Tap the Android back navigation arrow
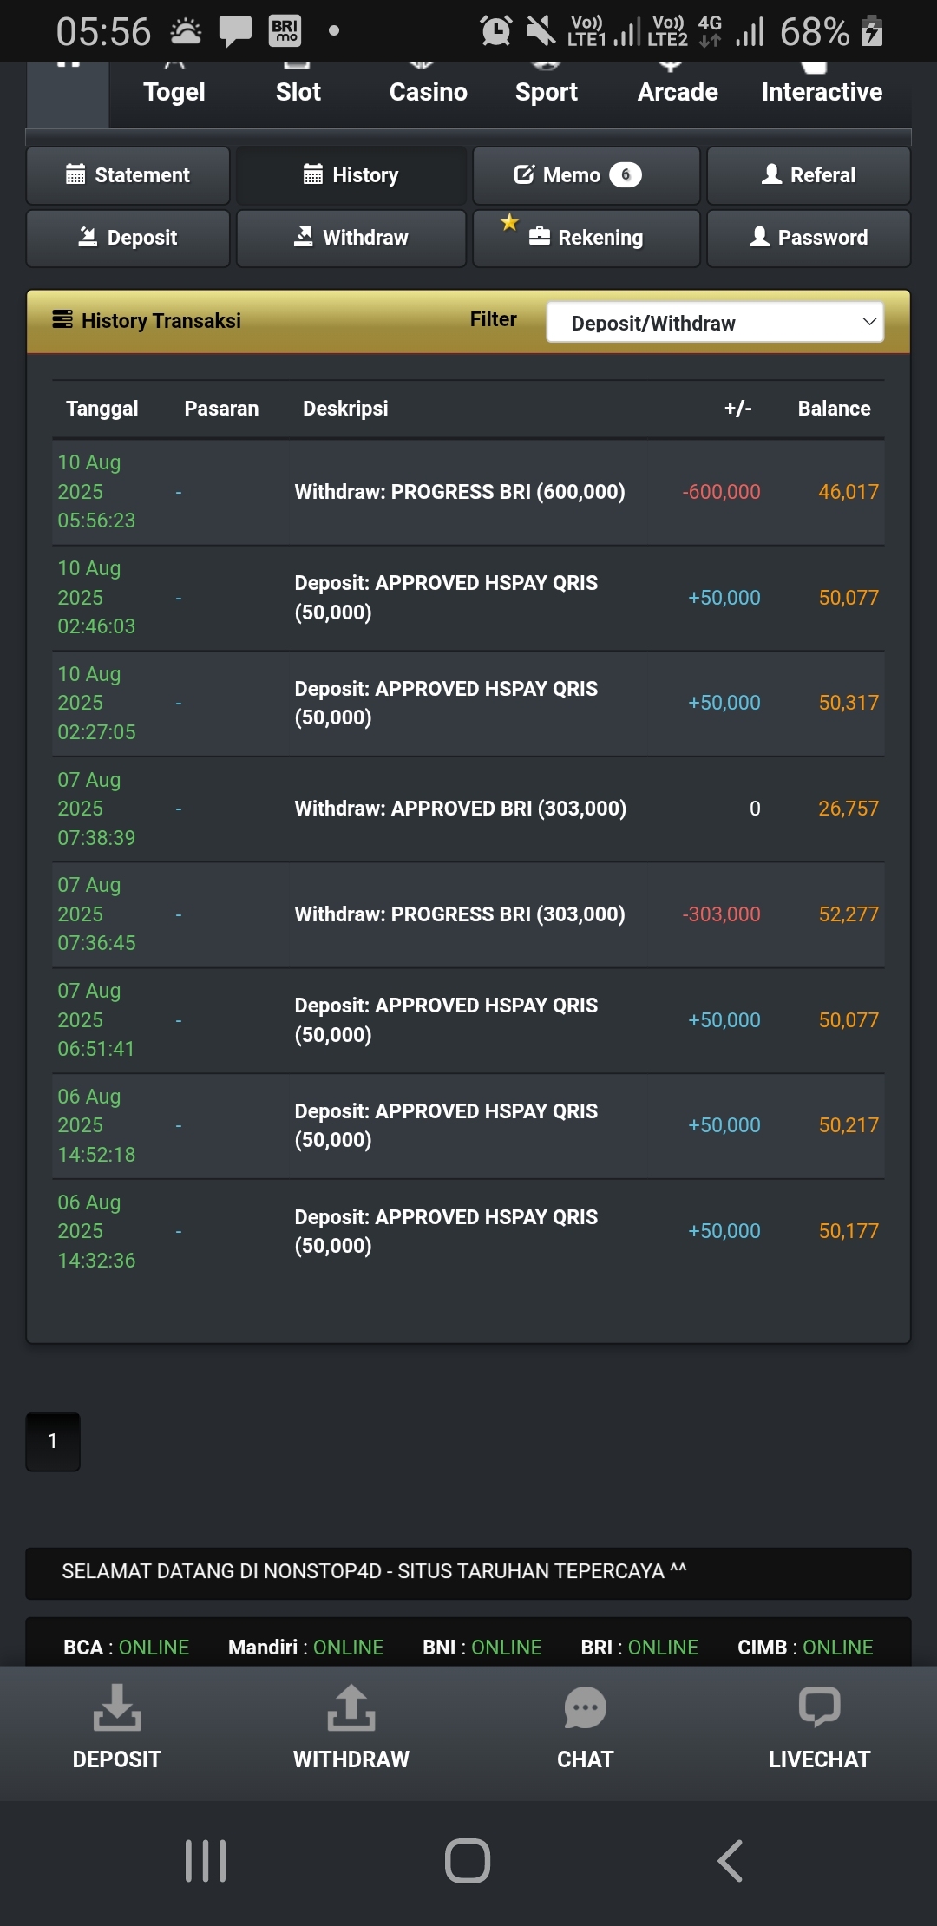This screenshot has width=937, height=1926. coord(731,1861)
